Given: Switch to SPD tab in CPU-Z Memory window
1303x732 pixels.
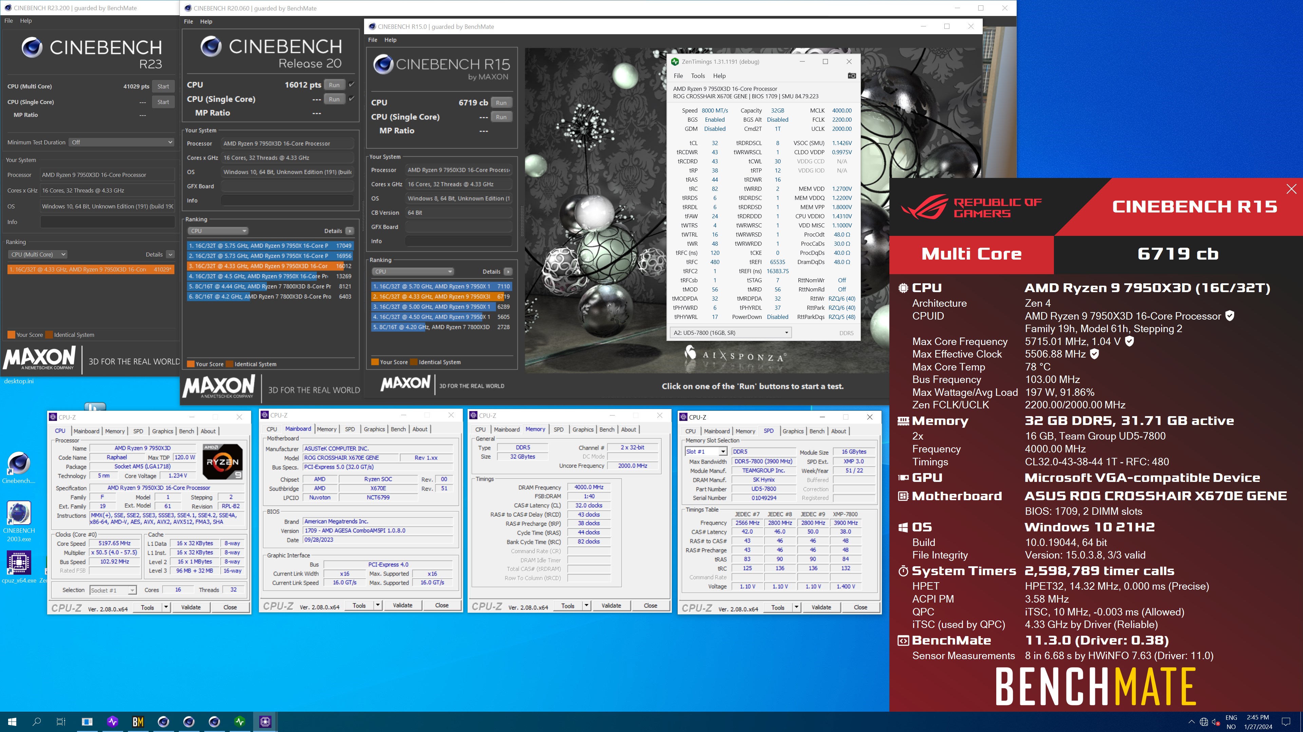Looking at the screenshot, I should tap(559, 429).
